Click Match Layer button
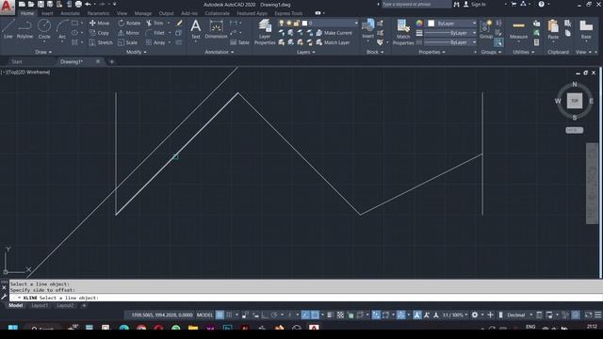Viewport: 603px width, 339px height. (x=333, y=42)
